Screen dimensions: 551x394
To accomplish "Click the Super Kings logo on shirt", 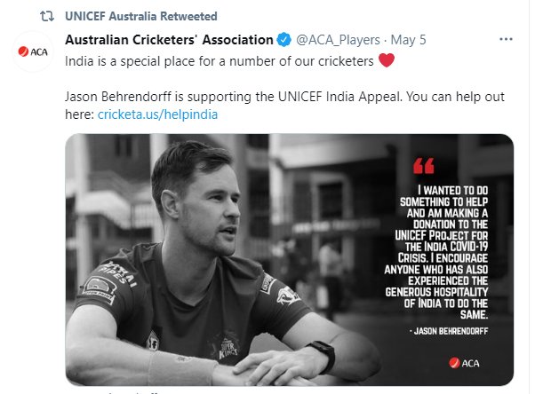I will 228,347.
